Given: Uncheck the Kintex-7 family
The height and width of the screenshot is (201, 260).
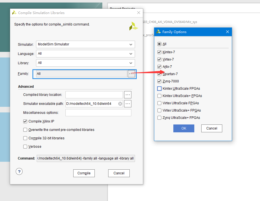Looking at the screenshot, I should [159, 52].
